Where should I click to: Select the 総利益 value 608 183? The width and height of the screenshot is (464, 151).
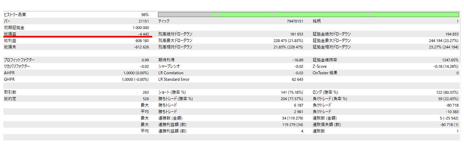(142, 40)
